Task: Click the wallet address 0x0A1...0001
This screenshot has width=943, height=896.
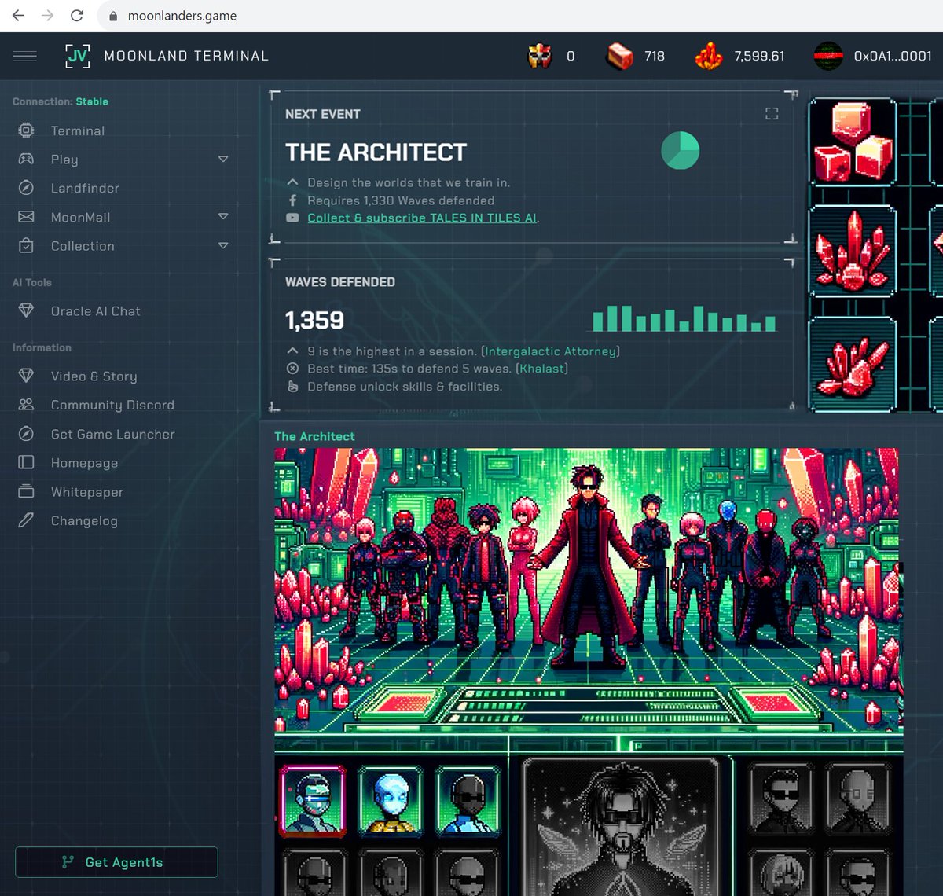Action: 893,56
